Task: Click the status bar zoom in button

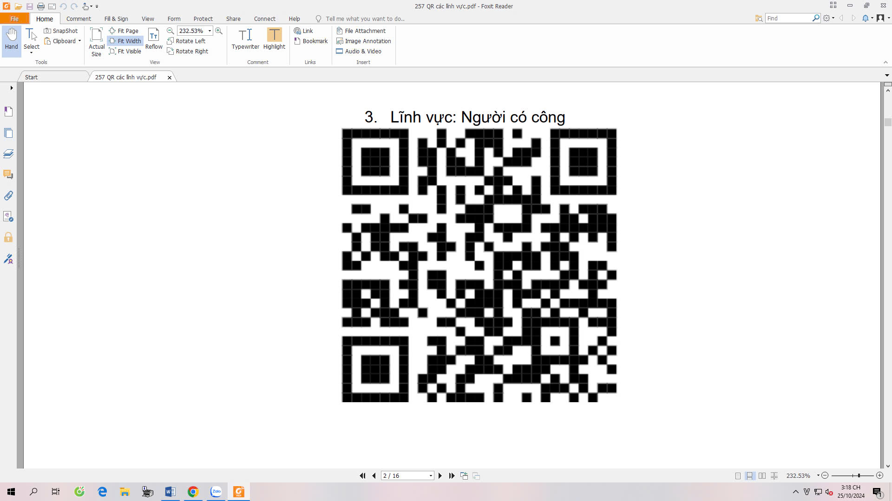Action: (x=879, y=475)
